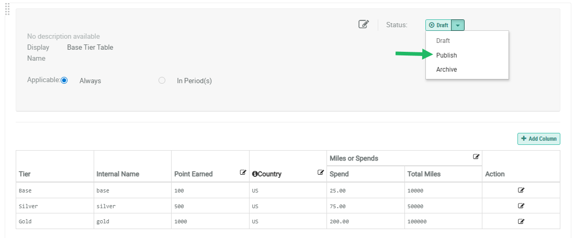Choose Draft from the status menu
This screenshot has width=575, height=238.
443,40
